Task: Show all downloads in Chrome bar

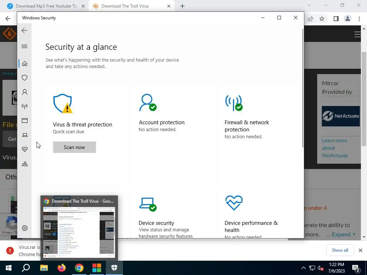Action: pos(340,250)
